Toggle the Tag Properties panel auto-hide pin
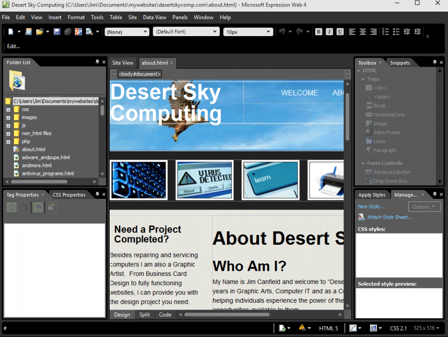Viewport: 448px width, 337px height. [x=98, y=194]
